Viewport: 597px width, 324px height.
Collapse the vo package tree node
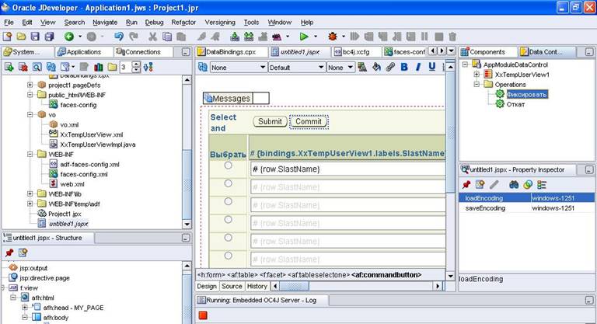[30, 114]
